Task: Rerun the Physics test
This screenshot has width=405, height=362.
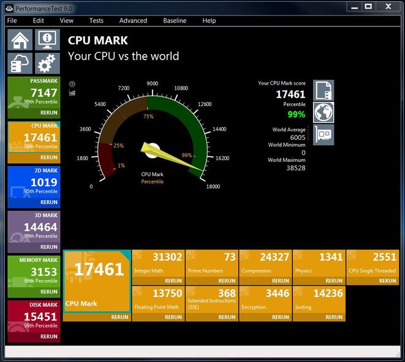Action: tap(334, 281)
